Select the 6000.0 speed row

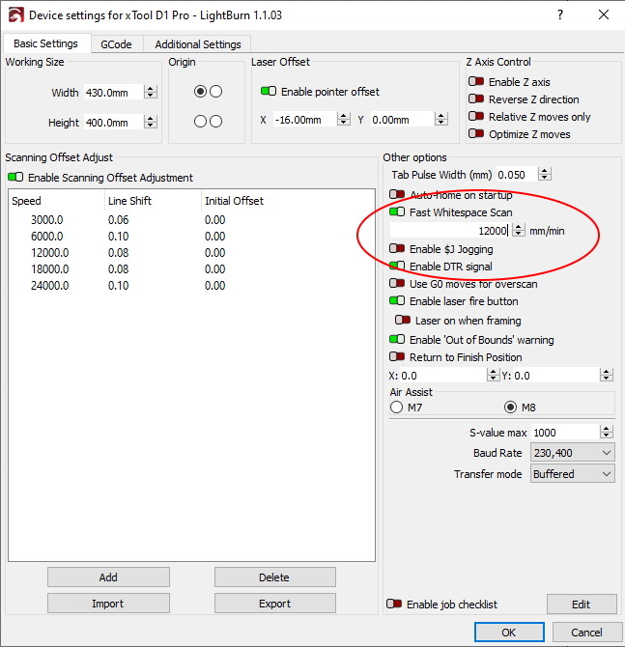click(x=191, y=236)
